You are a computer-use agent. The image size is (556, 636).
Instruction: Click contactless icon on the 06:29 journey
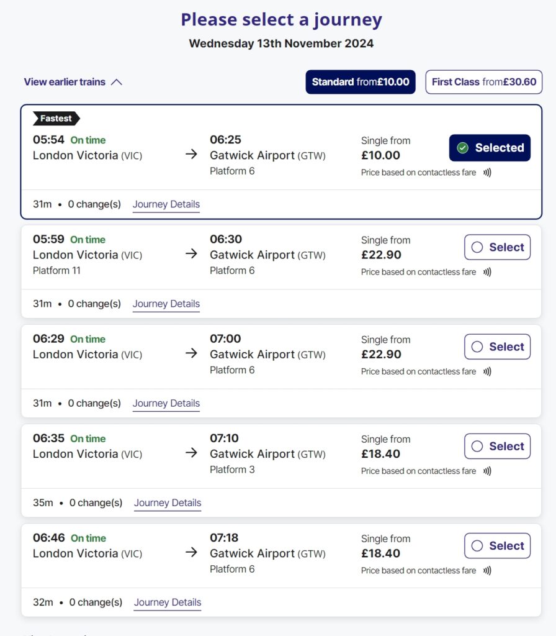[x=487, y=371]
